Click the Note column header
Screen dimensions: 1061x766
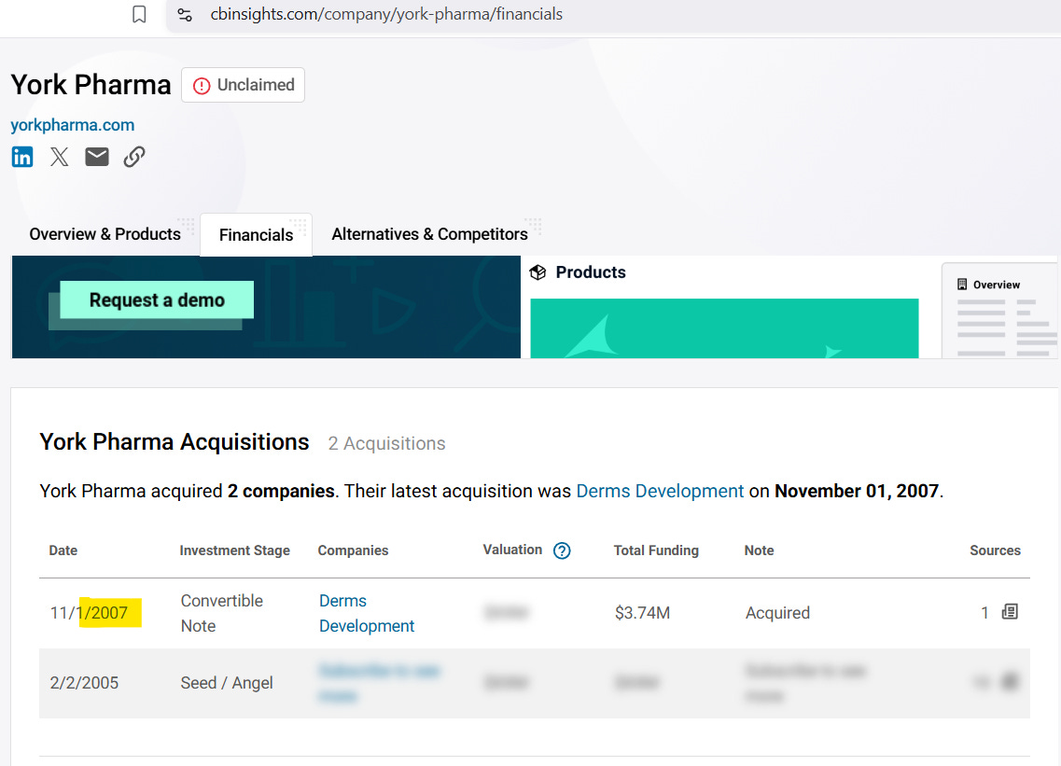coord(759,550)
